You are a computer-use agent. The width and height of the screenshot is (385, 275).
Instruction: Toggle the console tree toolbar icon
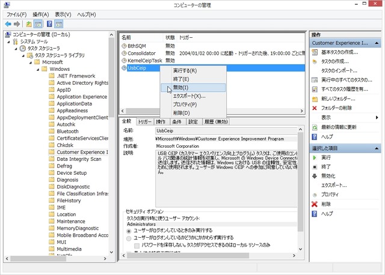pos(38,24)
